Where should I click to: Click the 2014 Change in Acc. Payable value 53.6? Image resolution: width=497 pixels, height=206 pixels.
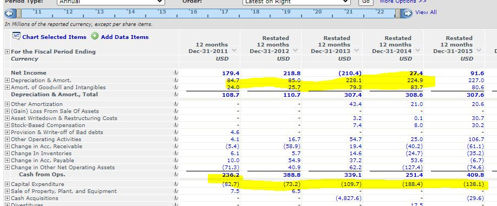click(416, 161)
